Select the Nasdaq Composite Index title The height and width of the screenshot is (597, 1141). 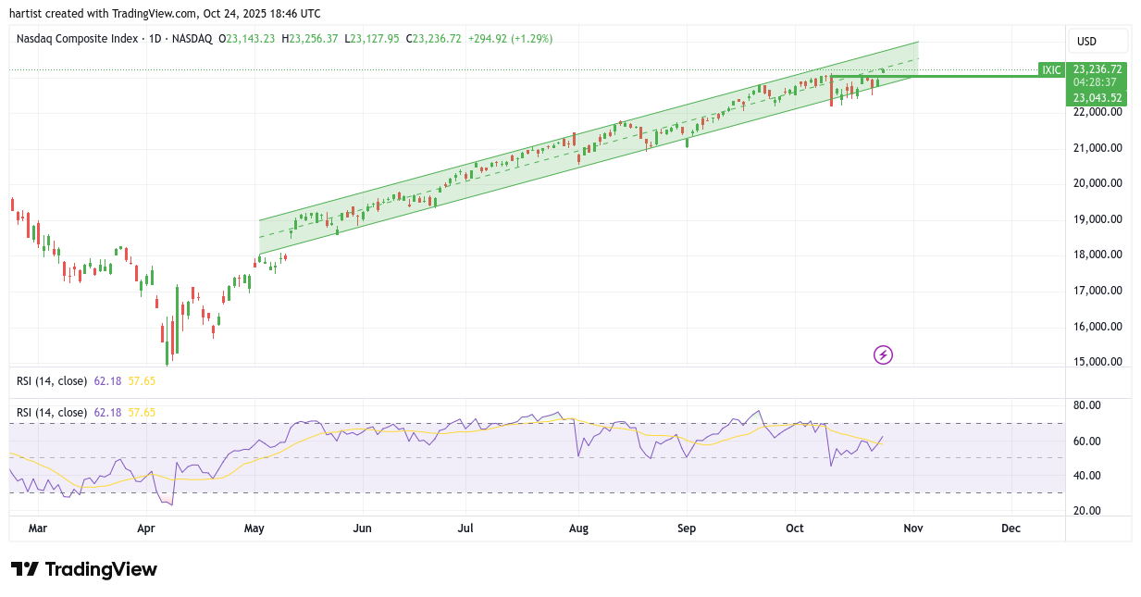[78, 39]
